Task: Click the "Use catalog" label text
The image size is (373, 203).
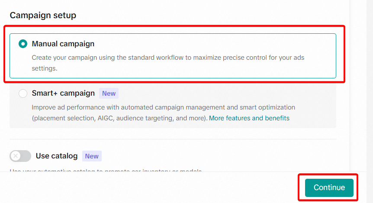Action: click(57, 156)
